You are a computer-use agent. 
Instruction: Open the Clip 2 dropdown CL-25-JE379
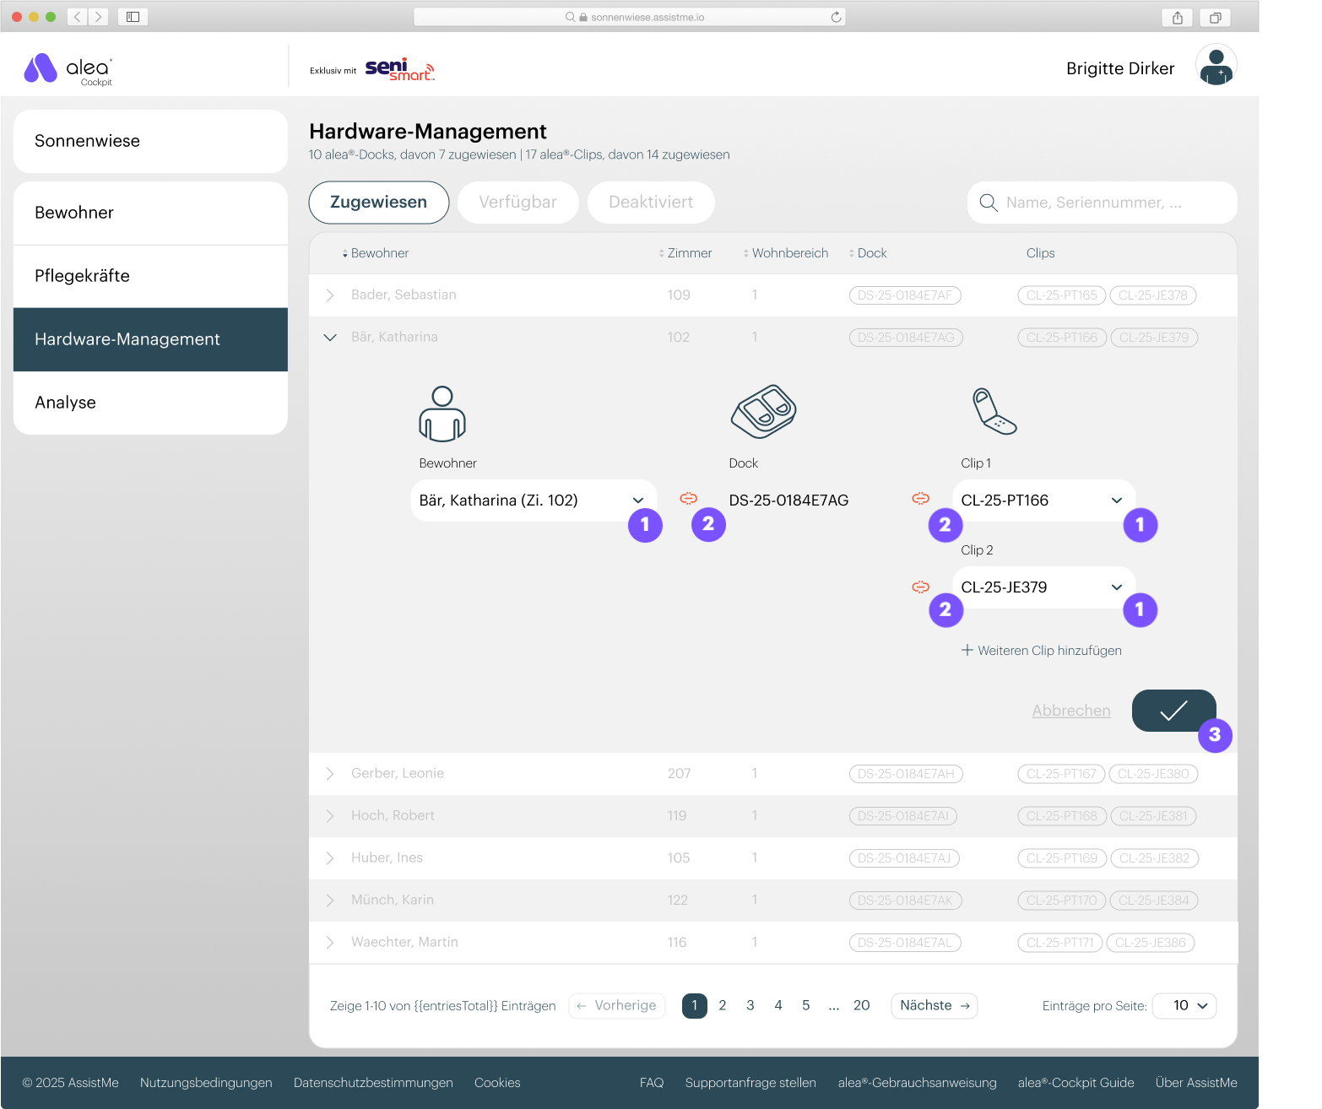point(1043,587)
